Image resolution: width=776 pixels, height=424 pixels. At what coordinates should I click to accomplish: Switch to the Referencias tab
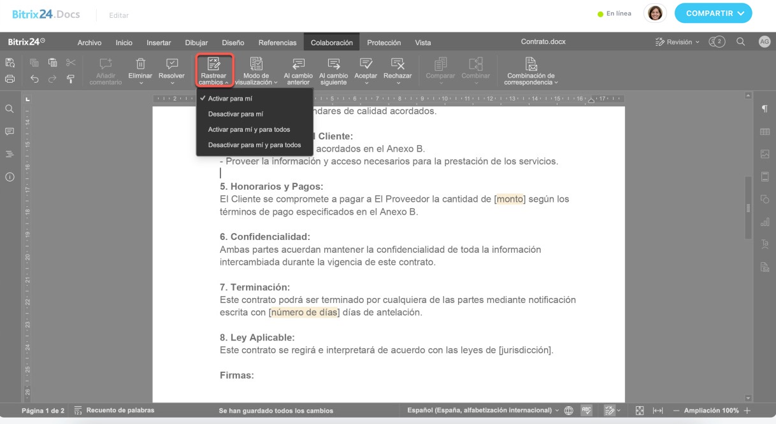point(277,43)
